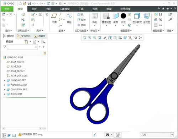
Task: Click the Save icon in quick access toolbar
Action: [29, 4]
